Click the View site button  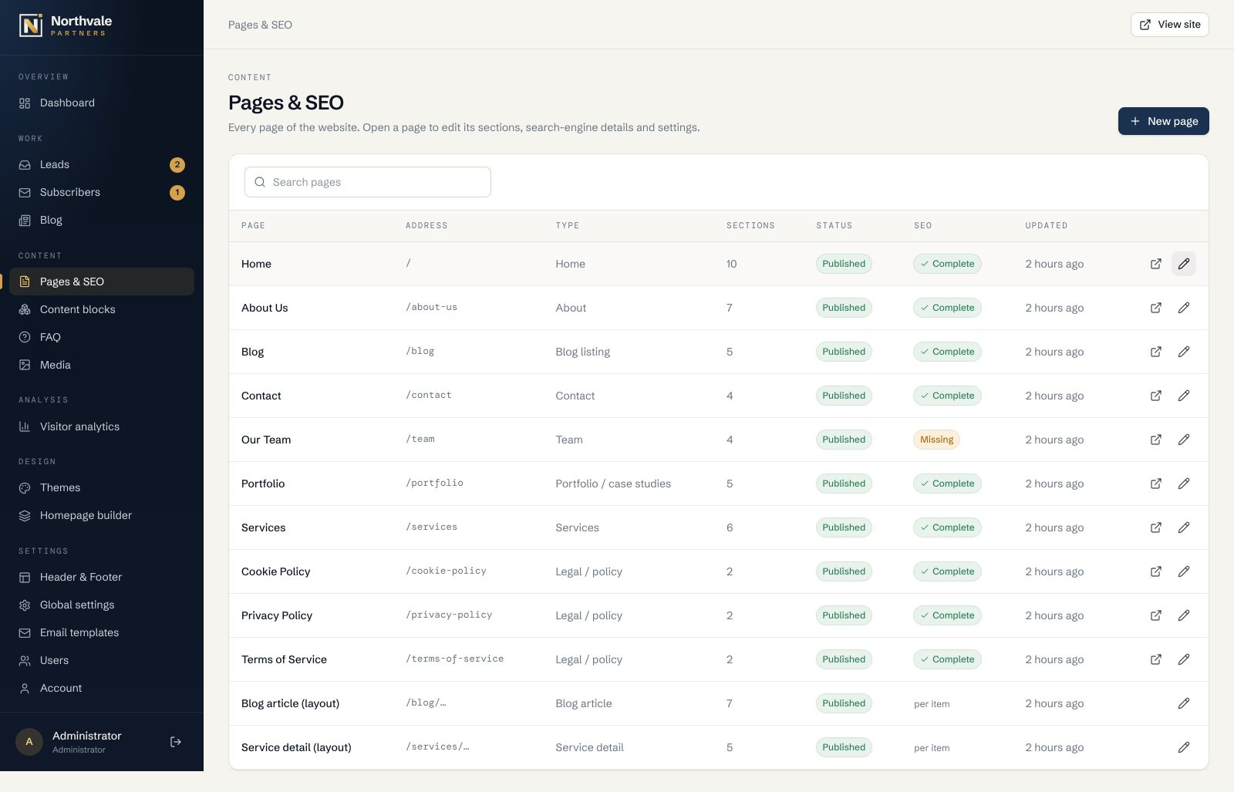point(1170,25)
